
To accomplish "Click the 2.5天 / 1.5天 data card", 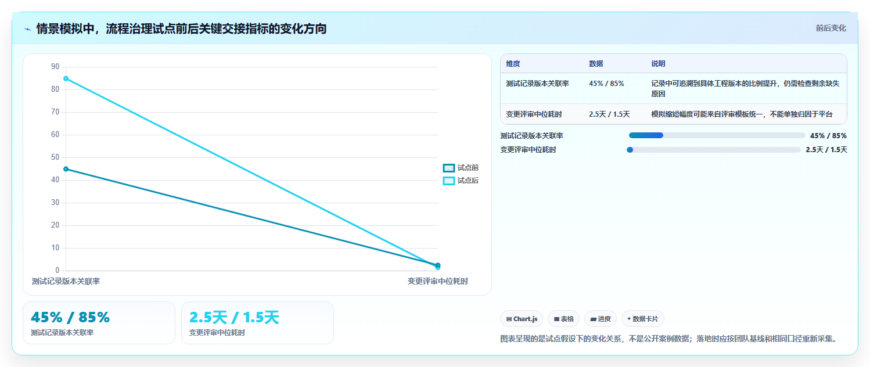I will pyautogui.click(x=257, y=323).
